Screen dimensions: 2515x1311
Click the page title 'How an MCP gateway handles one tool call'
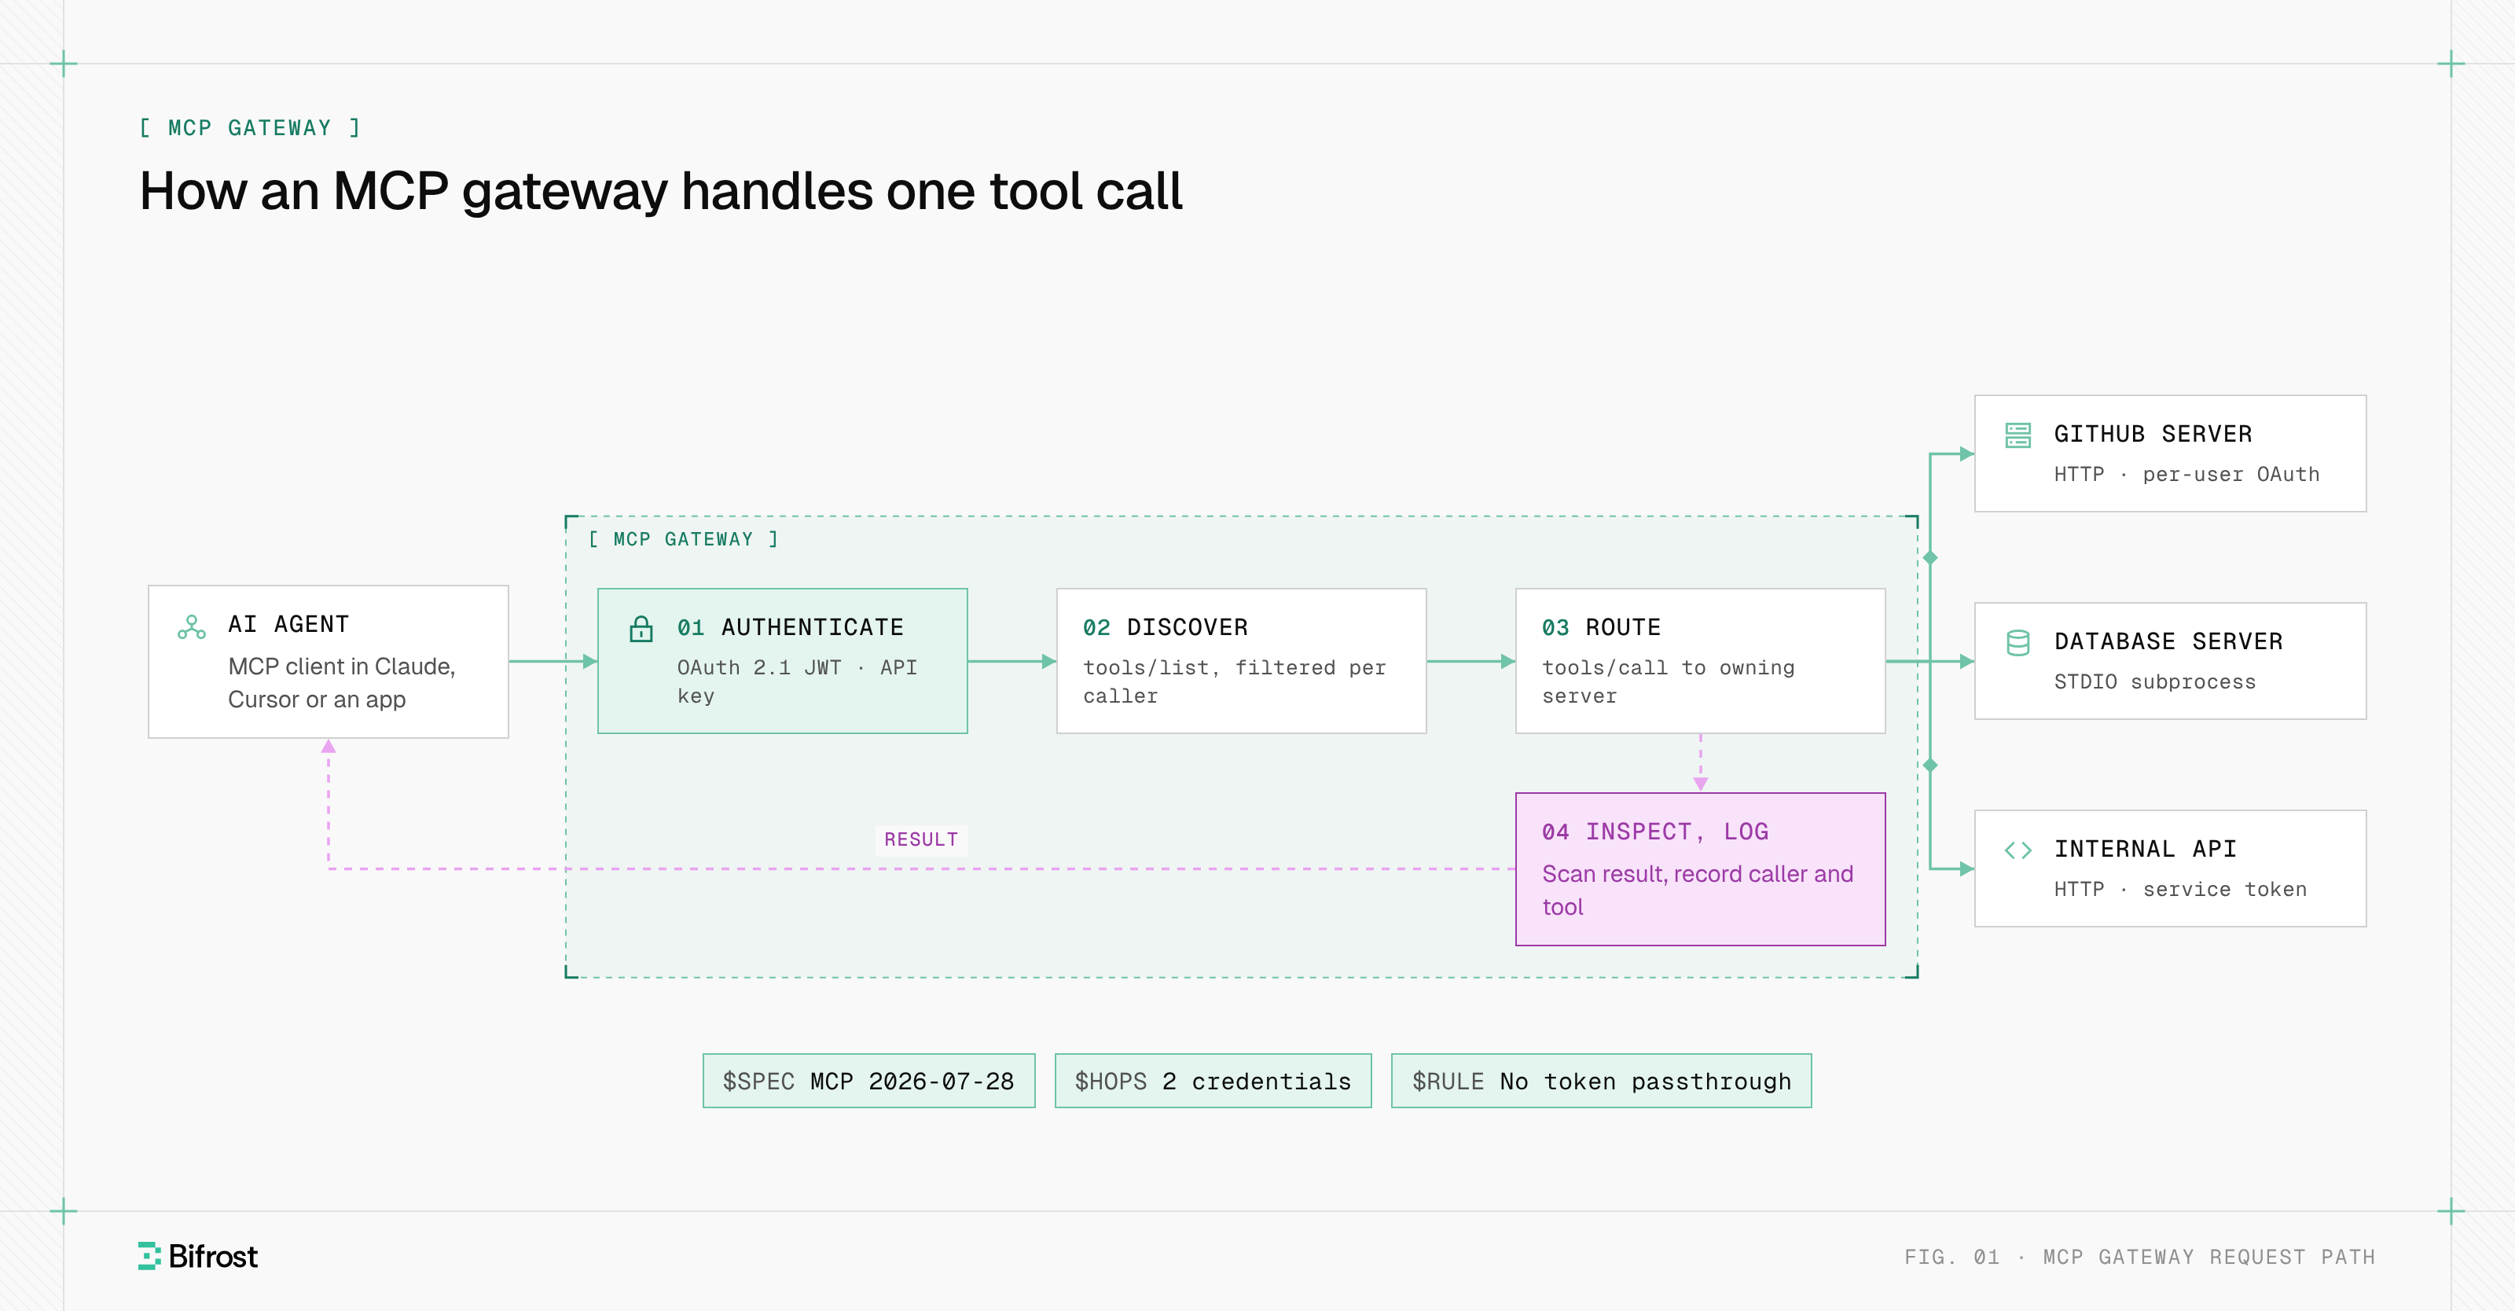tap(661, 191)
